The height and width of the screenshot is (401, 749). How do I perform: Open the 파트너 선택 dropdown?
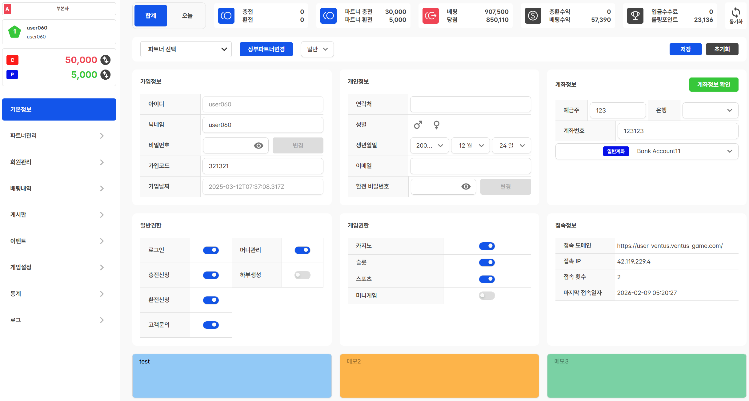pyautogui.click(x=186, y=49)
